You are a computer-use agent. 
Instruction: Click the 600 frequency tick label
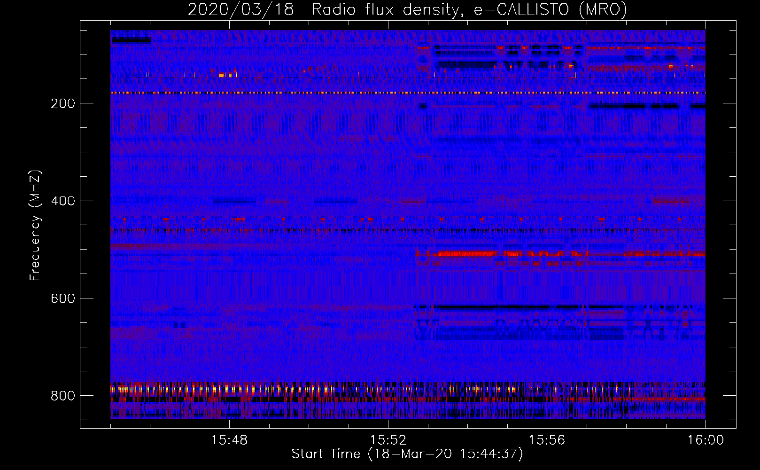pos(63,299)
